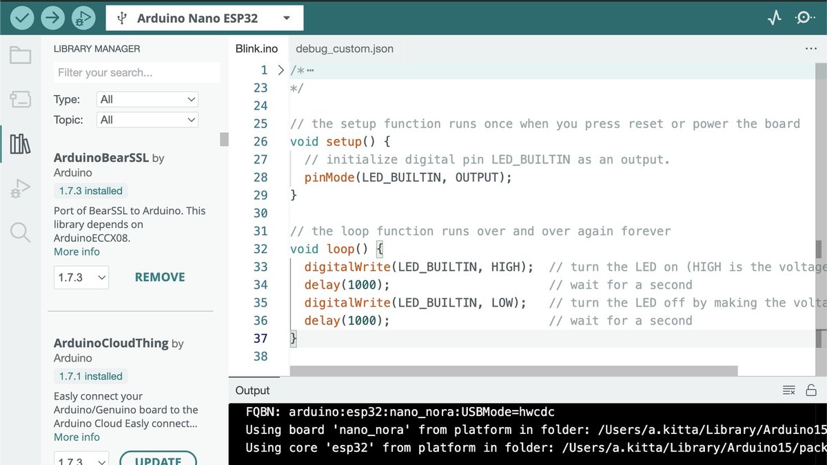Click the LIBRARY MANAGER panel heading
This screenshot has height=465, width=827.
96,49
